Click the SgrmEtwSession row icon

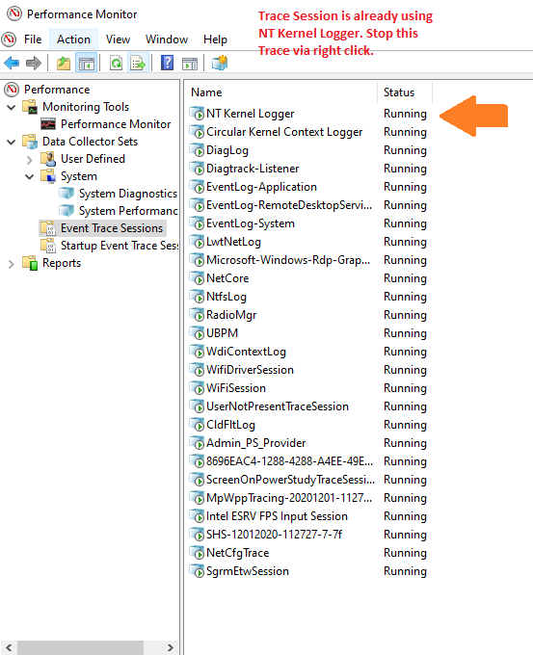[x=197, y=571]
